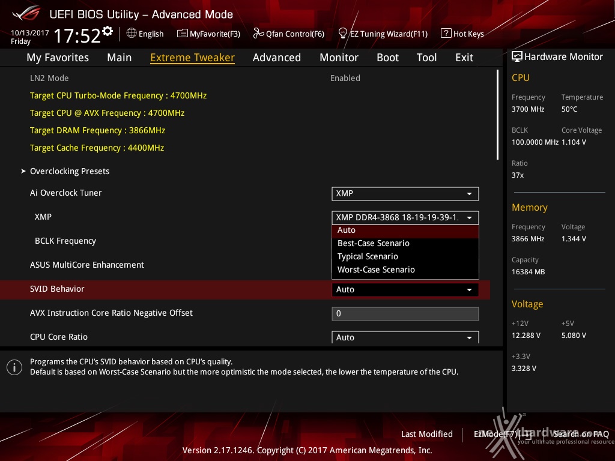
Task: Click the globe language icon
Action: click(x=132, y=34)
